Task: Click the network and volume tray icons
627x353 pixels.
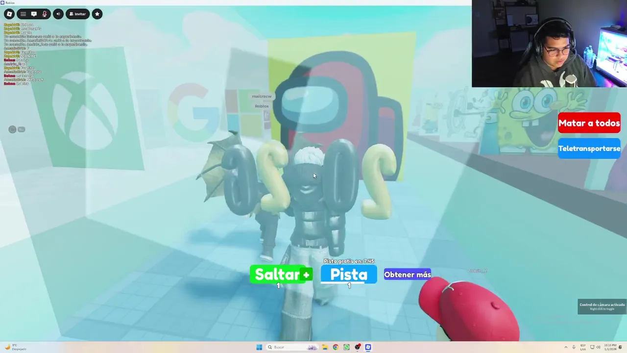Action: pos(595,347)
